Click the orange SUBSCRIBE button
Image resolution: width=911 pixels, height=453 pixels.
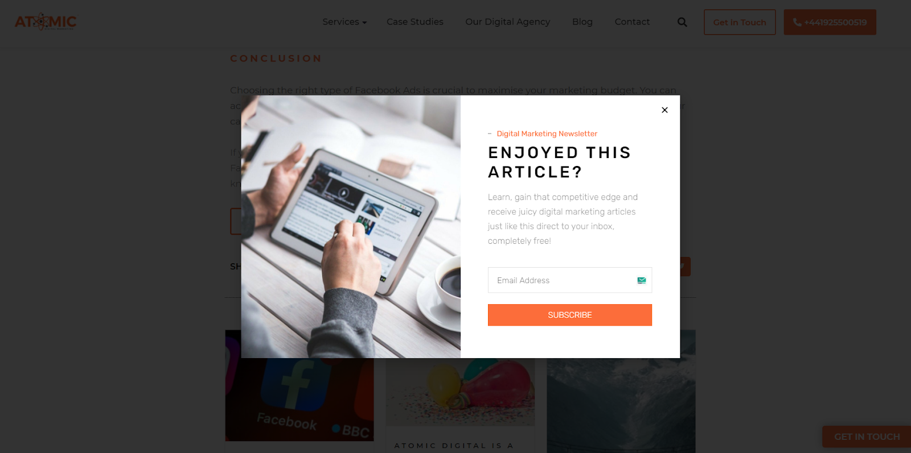[x=570, y=315]
